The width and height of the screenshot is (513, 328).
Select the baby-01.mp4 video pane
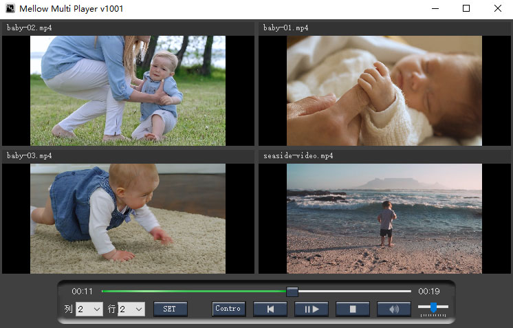(384, 90)
